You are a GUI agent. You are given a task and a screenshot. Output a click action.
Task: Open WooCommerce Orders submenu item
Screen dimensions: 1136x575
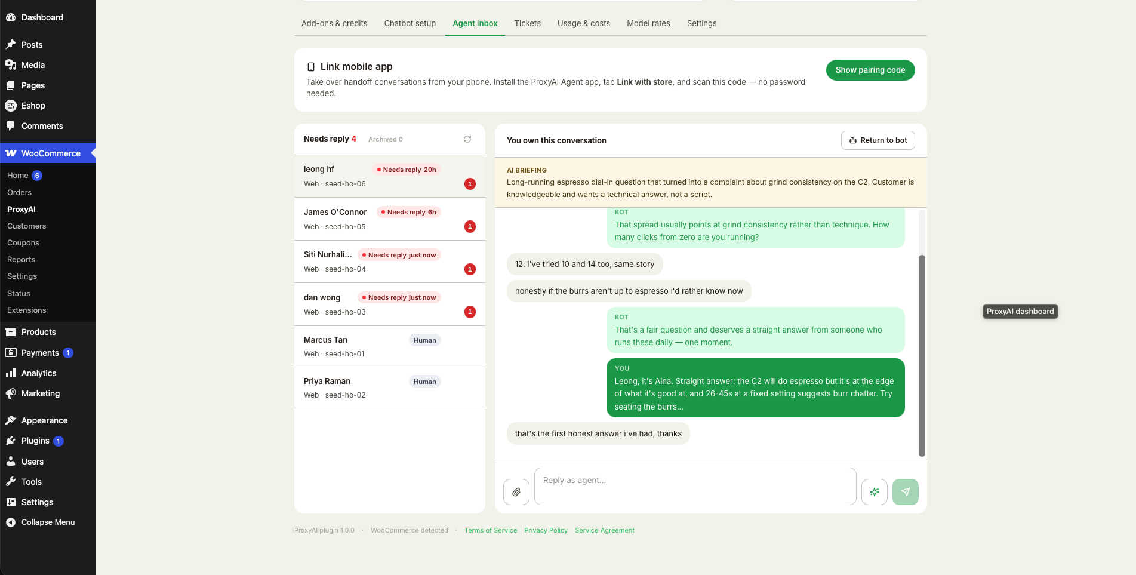[19, 192]
